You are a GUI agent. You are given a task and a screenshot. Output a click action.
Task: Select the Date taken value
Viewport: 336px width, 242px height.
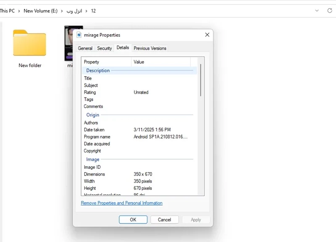pos(152,130)
